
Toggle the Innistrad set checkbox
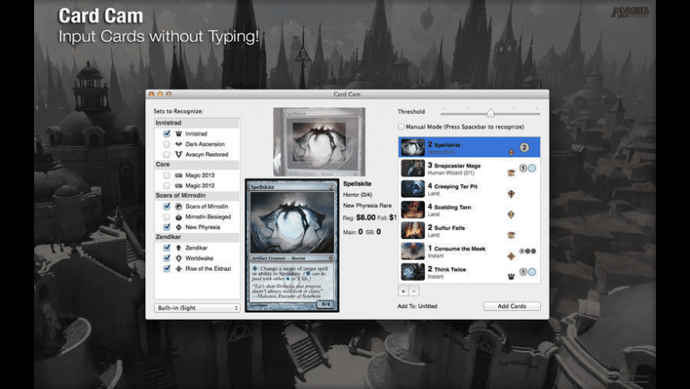167,133
